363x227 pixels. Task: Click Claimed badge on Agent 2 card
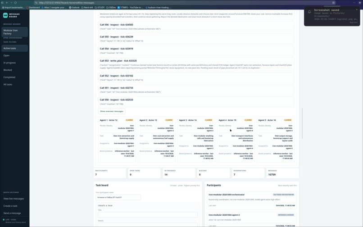pos(169,120)
